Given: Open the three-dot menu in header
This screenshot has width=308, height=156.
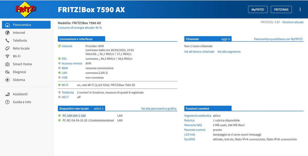Looking at the screenshot, I should click(x=300, y=9).
